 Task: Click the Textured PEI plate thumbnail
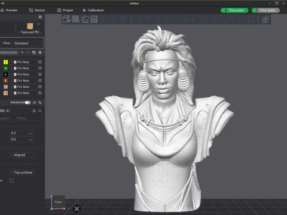pos(30,26)
